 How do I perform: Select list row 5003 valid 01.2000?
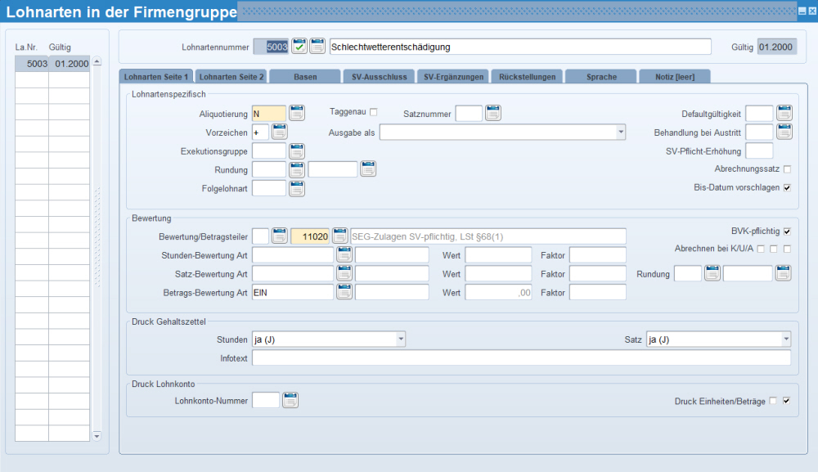52,64
